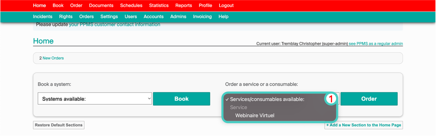Open the New Orders link
This screenshot has width=436, height=136.
click(53, 58)
